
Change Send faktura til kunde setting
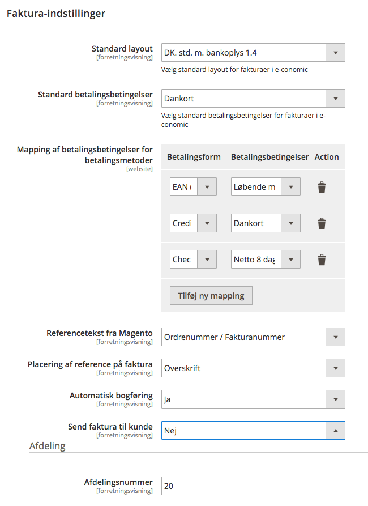click(253, 431)
